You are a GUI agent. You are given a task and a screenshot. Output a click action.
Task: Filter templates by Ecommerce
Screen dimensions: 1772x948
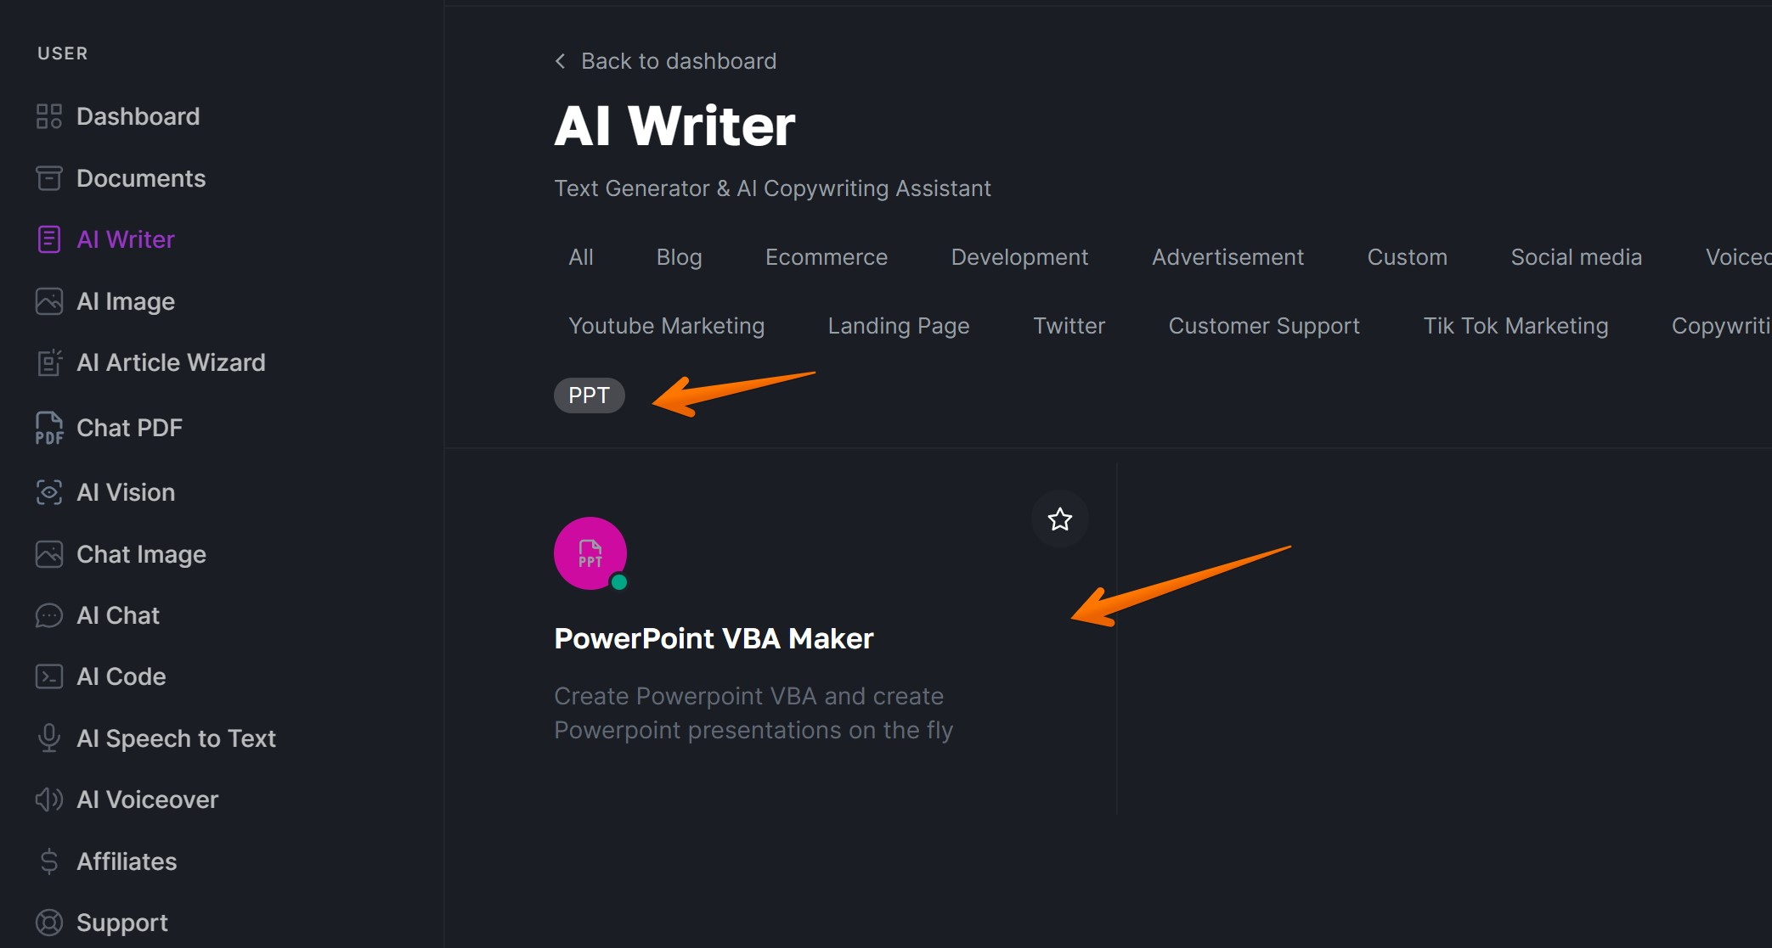point(826,257)
